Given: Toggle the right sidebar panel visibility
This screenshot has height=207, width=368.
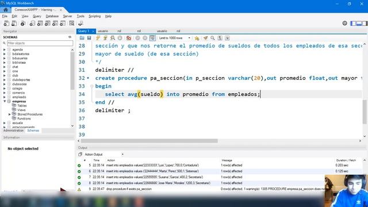Looking at the screenshot, I should [365, 23].
